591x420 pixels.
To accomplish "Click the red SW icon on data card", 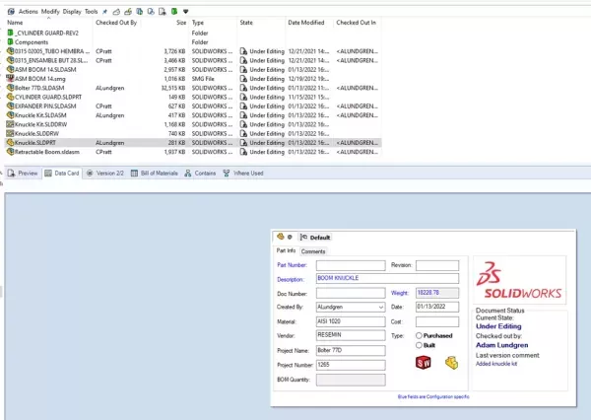I will pyautogui.click(x=423, y=363).
